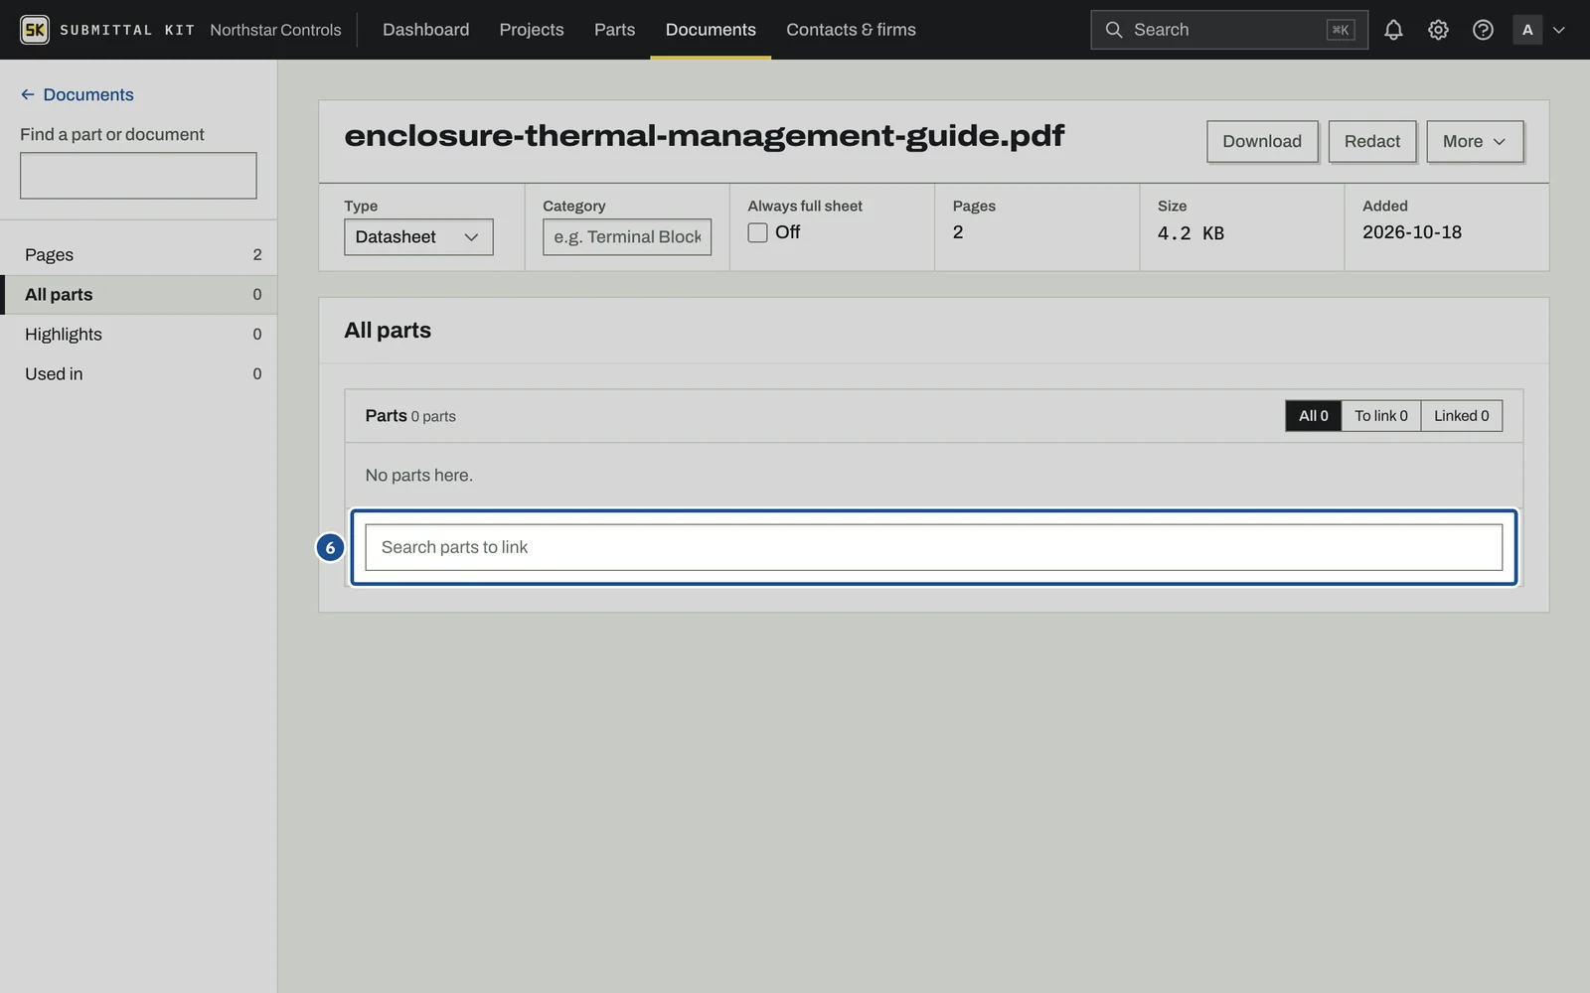The height and width of the screenshot is (993, 1590).
Task: Click Search parts to link field
Action: (933, 547)
